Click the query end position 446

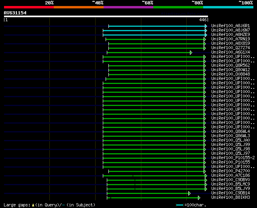click(203, 20)
